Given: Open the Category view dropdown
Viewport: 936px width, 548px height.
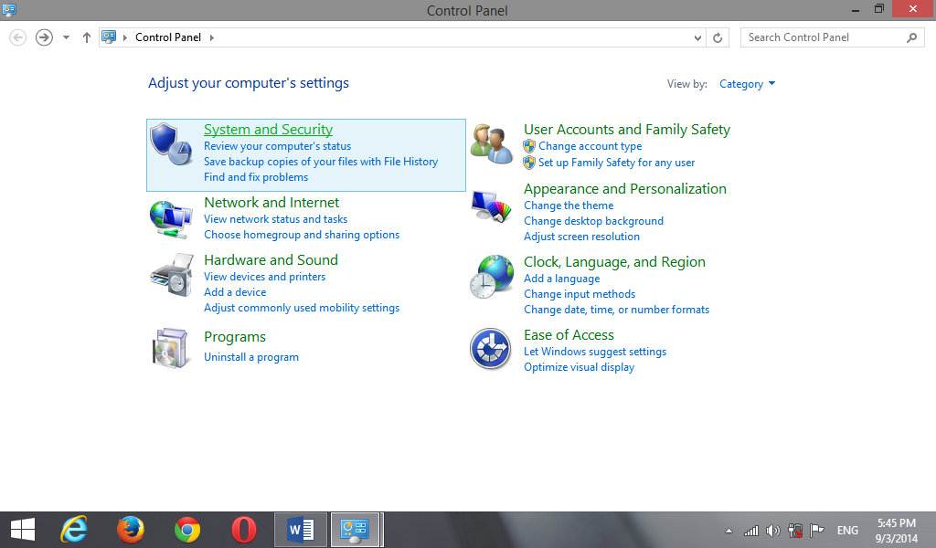Looking at the screenshot, I should point(747,83).
